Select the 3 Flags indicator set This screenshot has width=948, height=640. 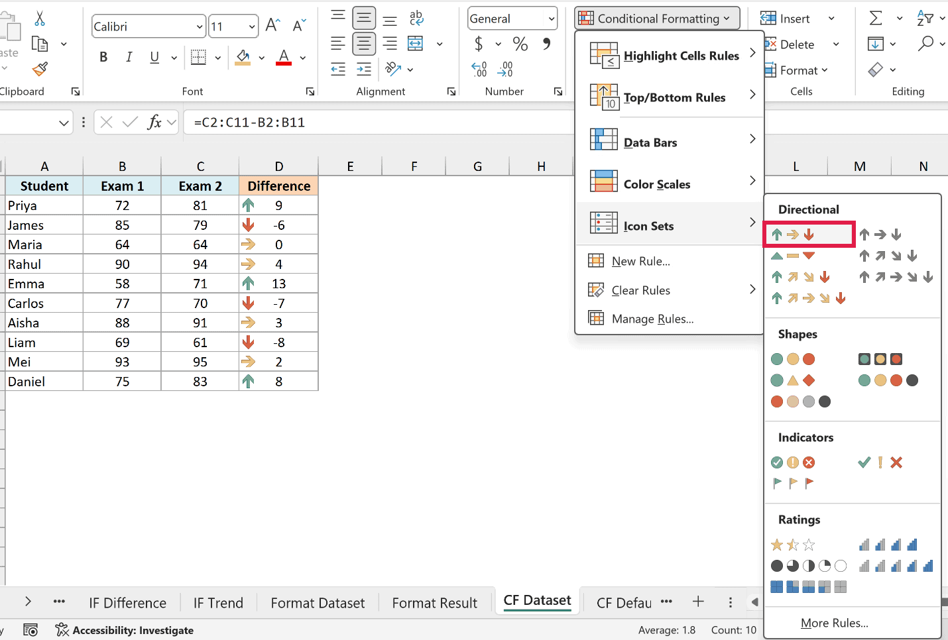coord(793,483)
